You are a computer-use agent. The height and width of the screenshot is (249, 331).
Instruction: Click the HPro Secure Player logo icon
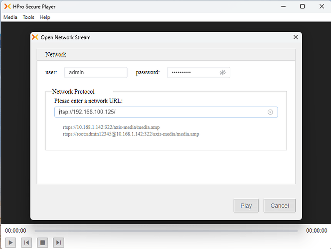point(6,6)
